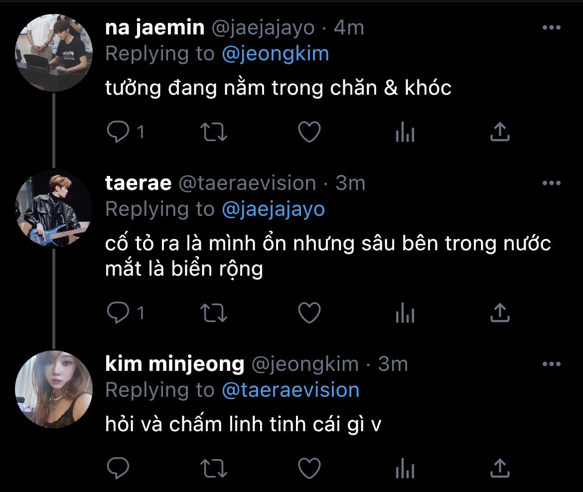Like taerae's tweet
Image resolution: width=583 pixels, height=492 pixels.
pyautogui.click(x=309, y=313)
